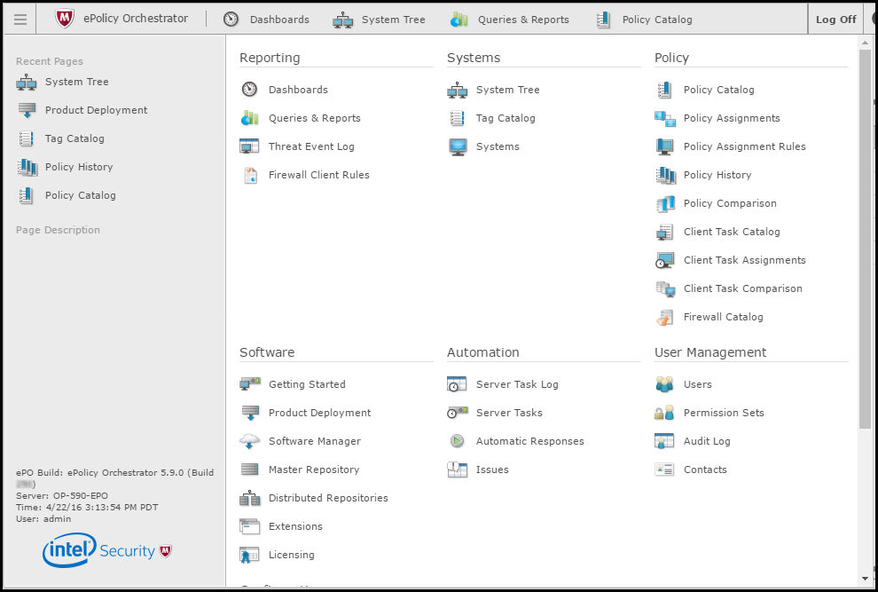
Task: Click the Issues icon under Automation
Action: [457, 470]
